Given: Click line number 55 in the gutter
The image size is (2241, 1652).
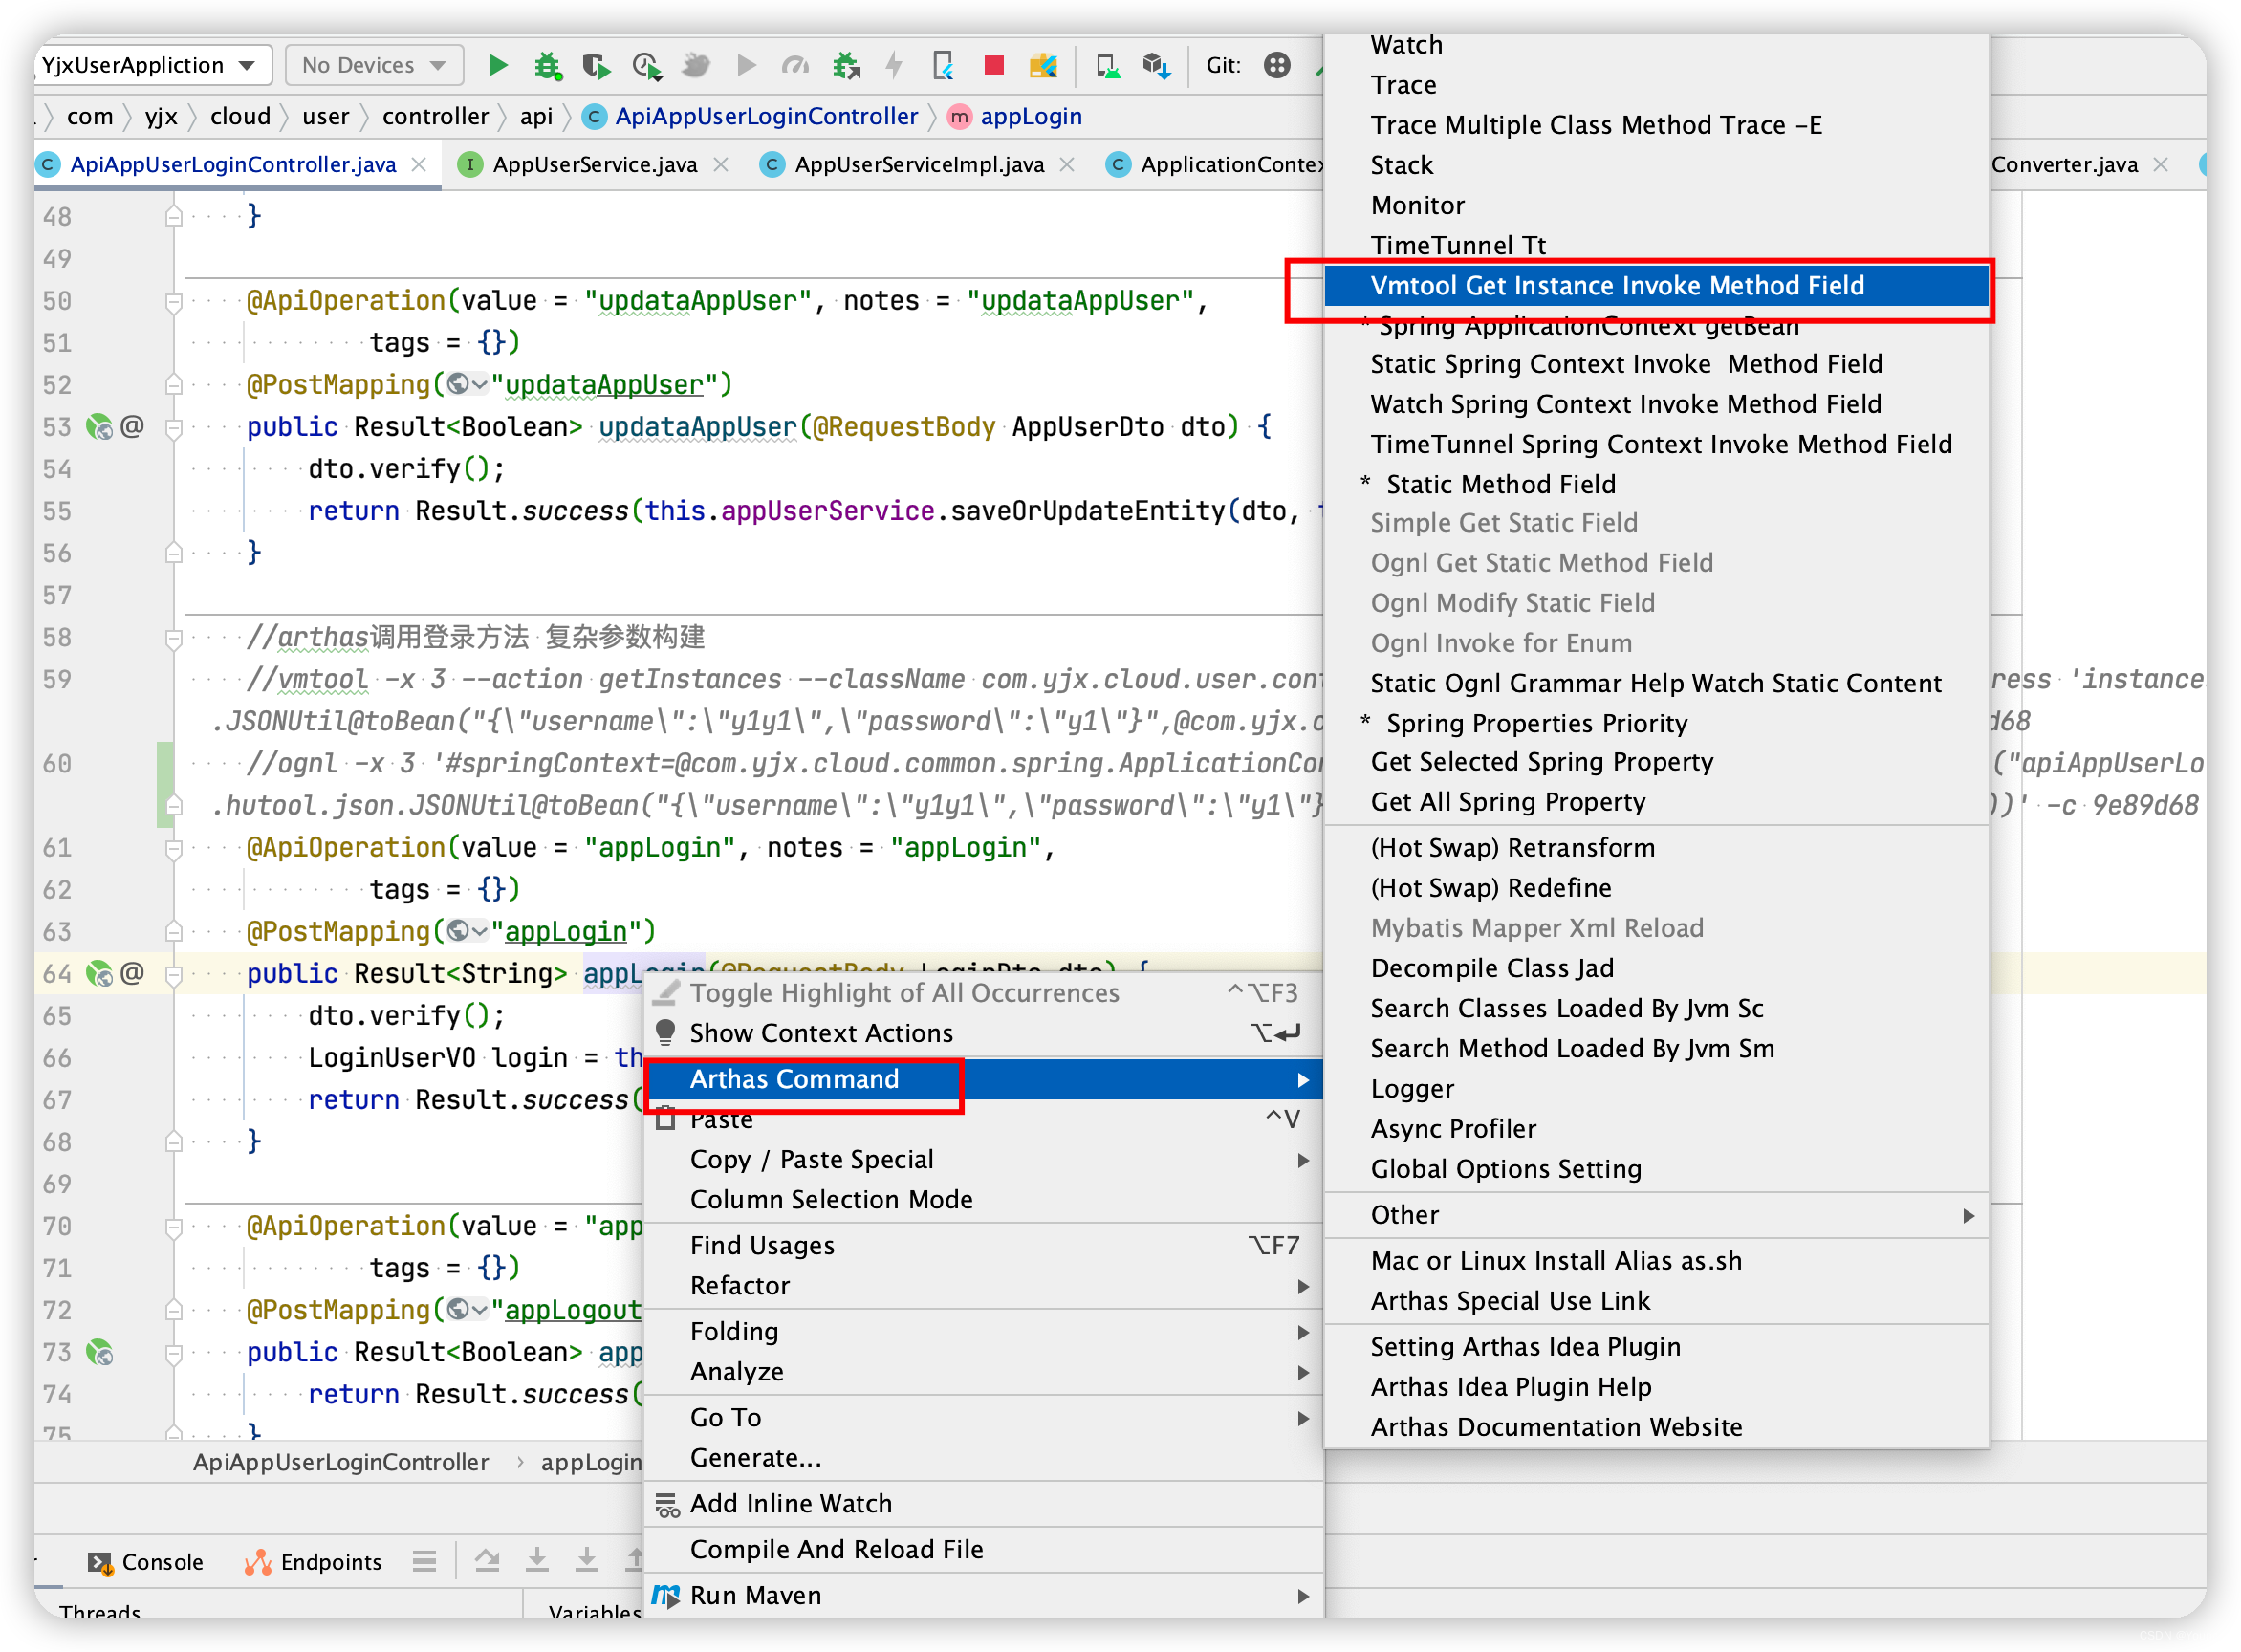Looking at the screenshot, I should [x=56, y=511].
